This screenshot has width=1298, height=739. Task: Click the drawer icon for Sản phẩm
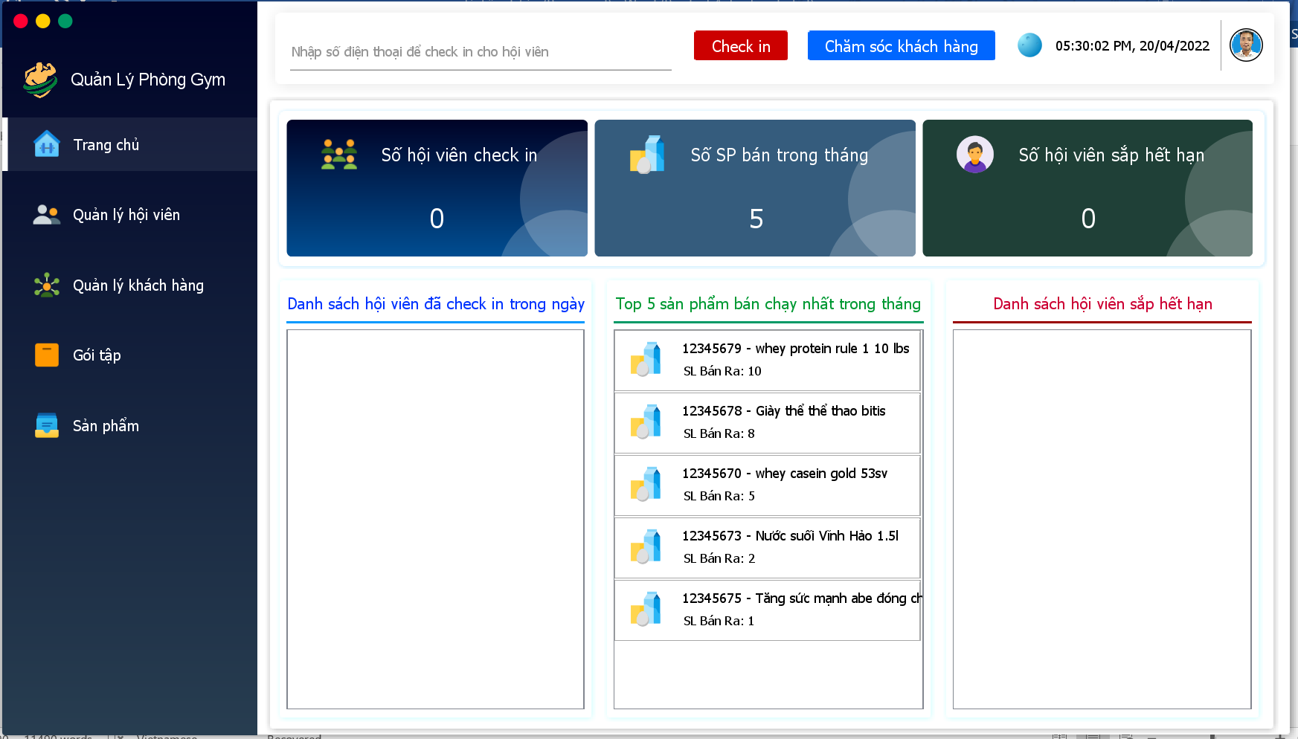tap(47, 425)
